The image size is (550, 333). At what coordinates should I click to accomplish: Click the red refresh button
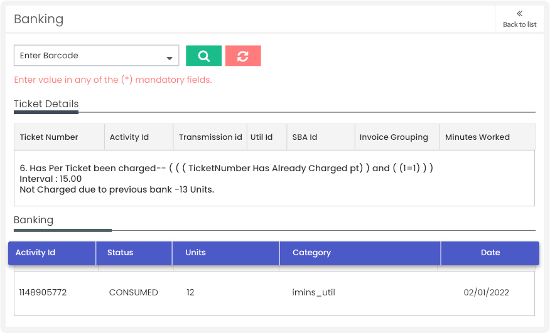click(x=243, y=56)
